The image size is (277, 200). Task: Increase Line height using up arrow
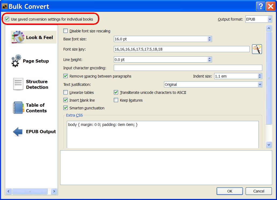(210, 58)
